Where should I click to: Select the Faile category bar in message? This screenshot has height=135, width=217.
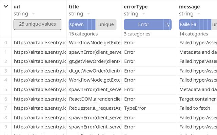(x=184, y=24)
